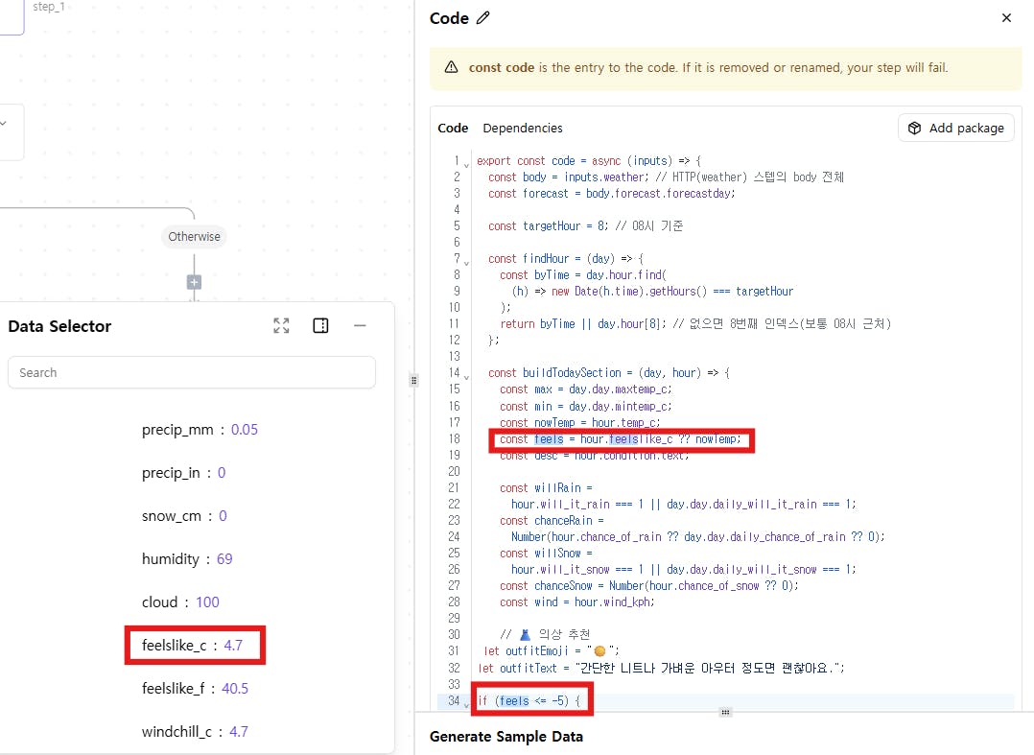Collapse the code fold arrow at line 1
The image size is (1034, 755).
coord(467,166)
